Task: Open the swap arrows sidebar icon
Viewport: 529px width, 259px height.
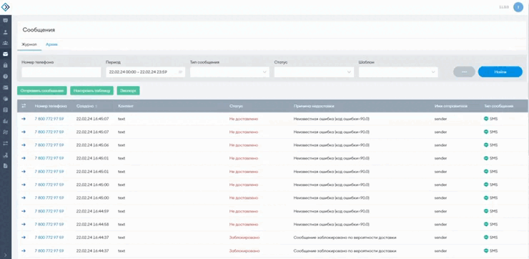Action: tap(6, 144)
